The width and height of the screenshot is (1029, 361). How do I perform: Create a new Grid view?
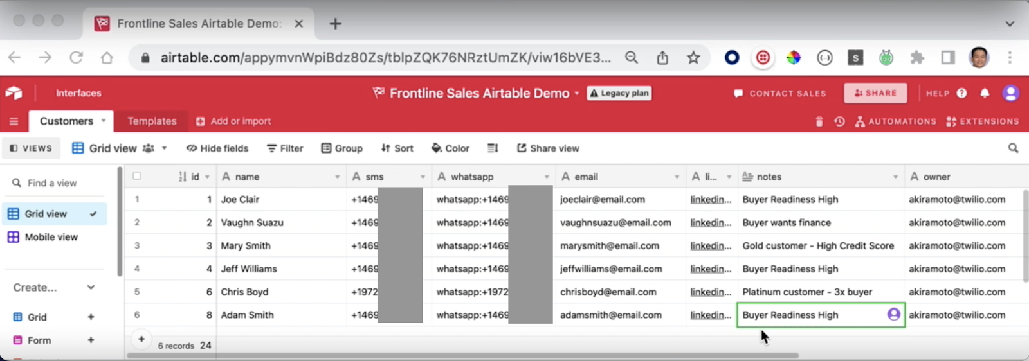point(55,317)
